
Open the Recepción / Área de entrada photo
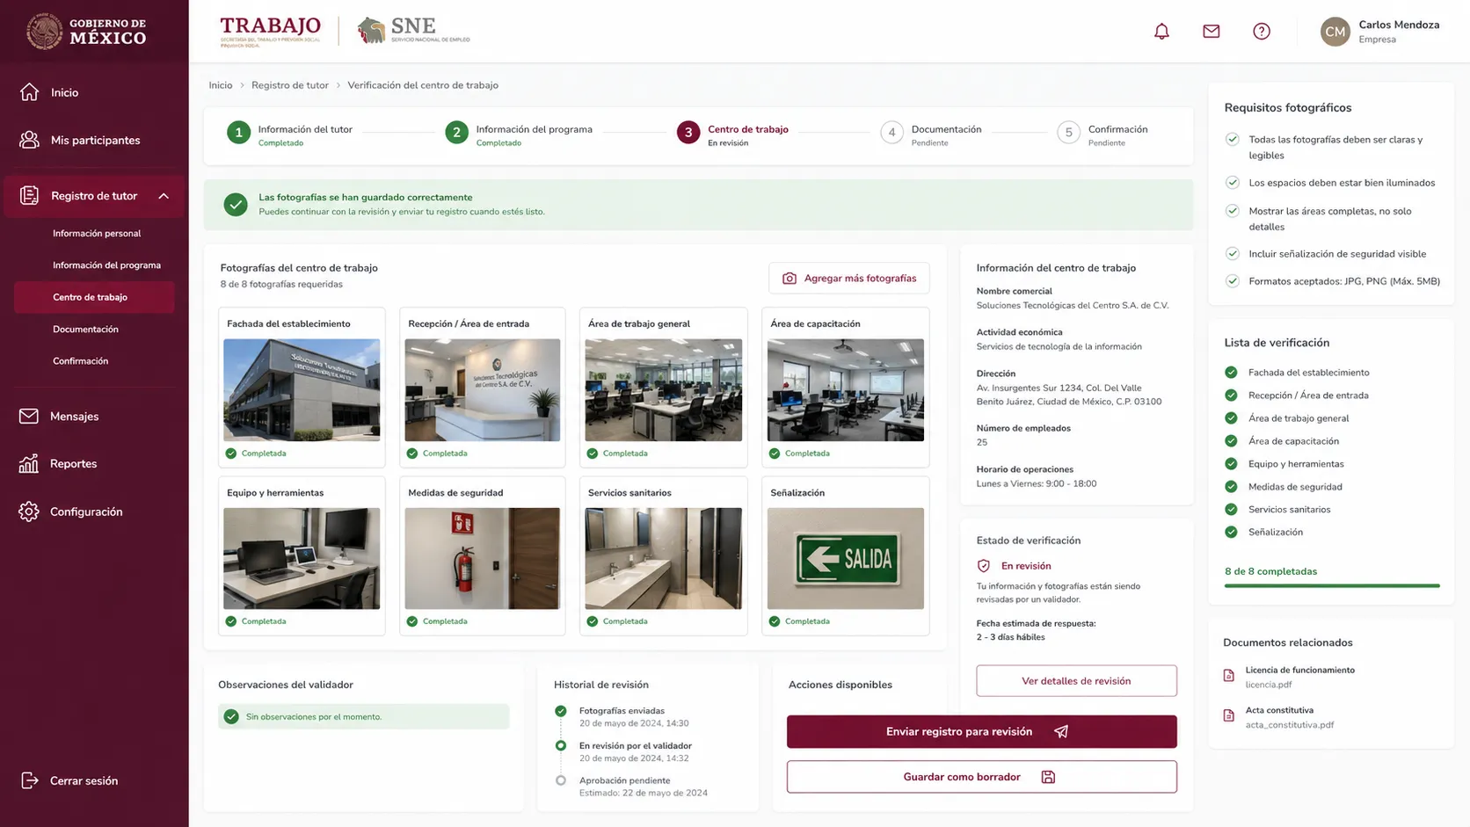click(483, 390)
